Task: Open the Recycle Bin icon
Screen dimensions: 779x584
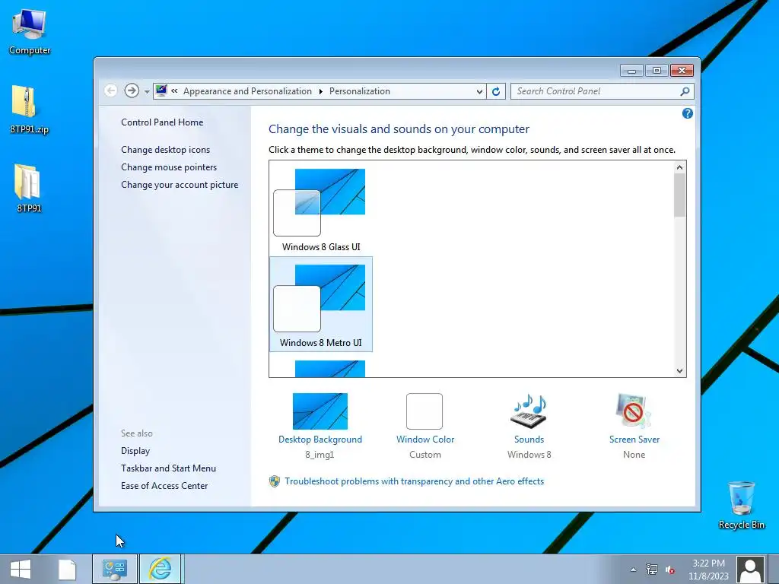Action: [741, 505]
